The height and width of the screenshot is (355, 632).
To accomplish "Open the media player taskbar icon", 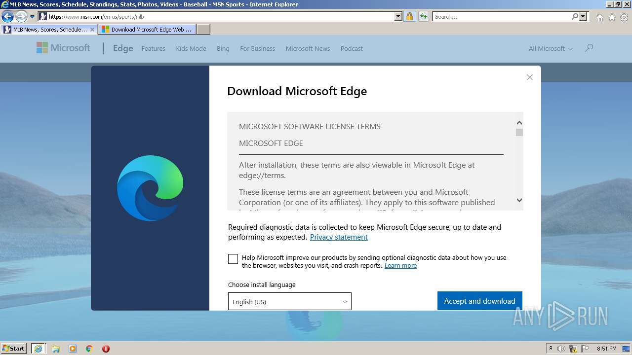I will point(73,349).
